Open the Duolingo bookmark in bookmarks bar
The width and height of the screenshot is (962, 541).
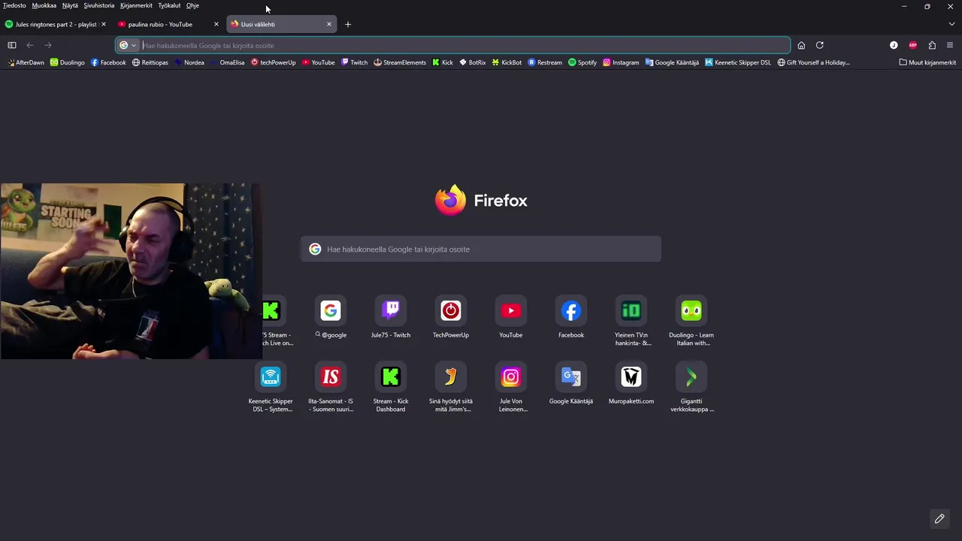click(68, 62)
